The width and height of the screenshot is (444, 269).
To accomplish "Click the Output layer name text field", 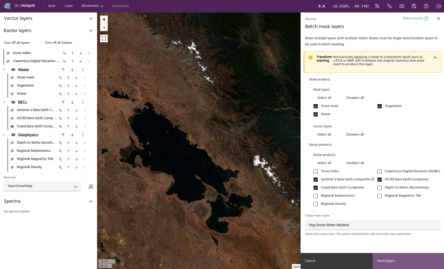I will coord(372,225).
